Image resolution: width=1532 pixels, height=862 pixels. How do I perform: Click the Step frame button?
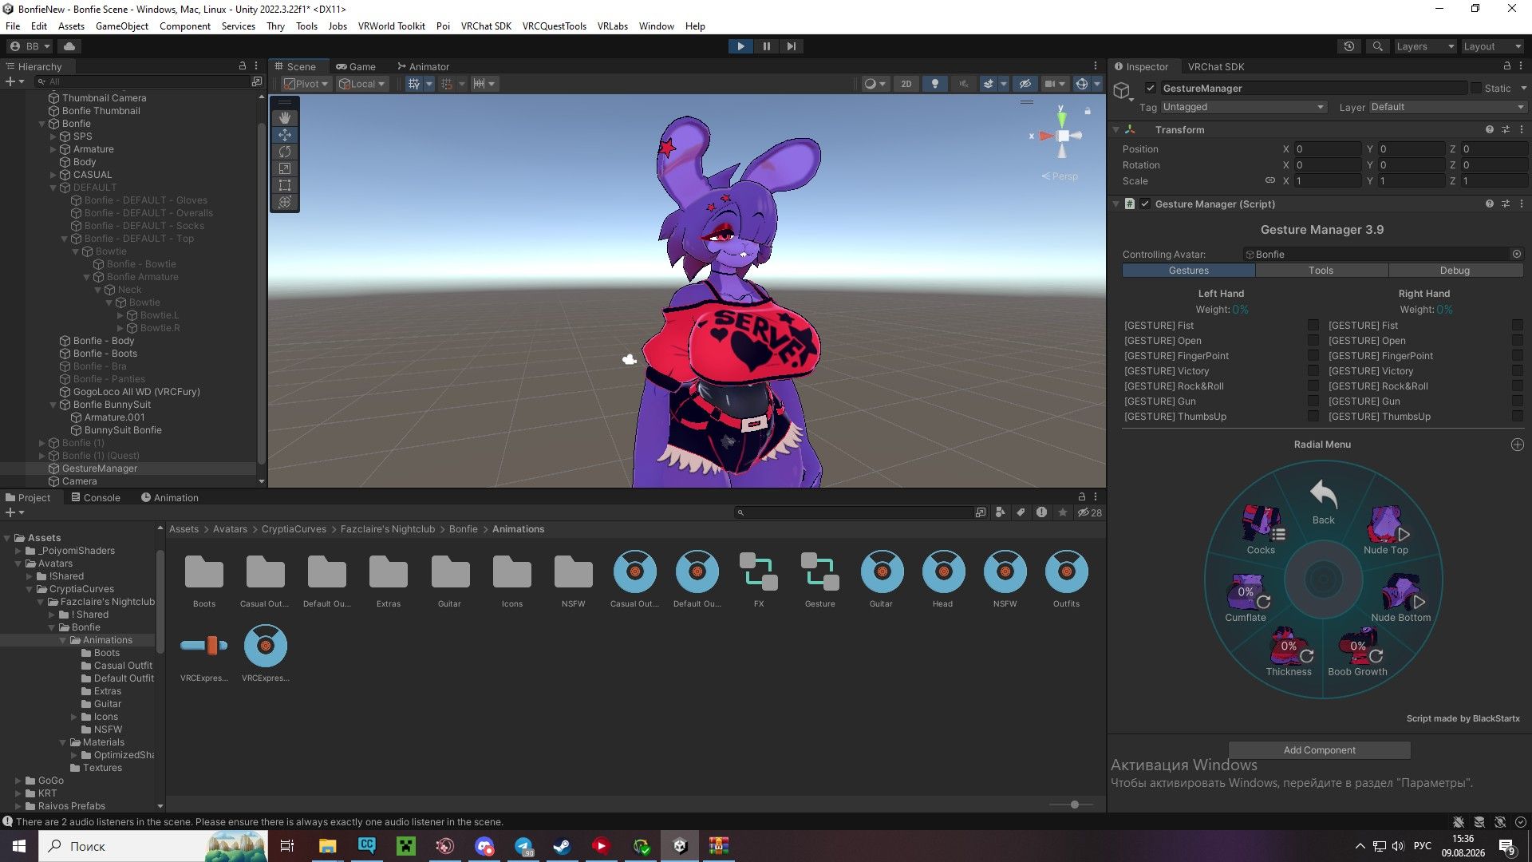point(791,46)
